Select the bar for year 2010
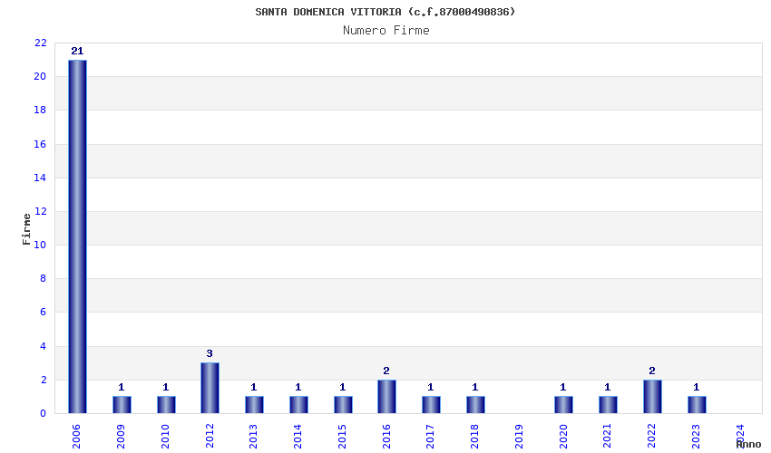 click(166, 405)
